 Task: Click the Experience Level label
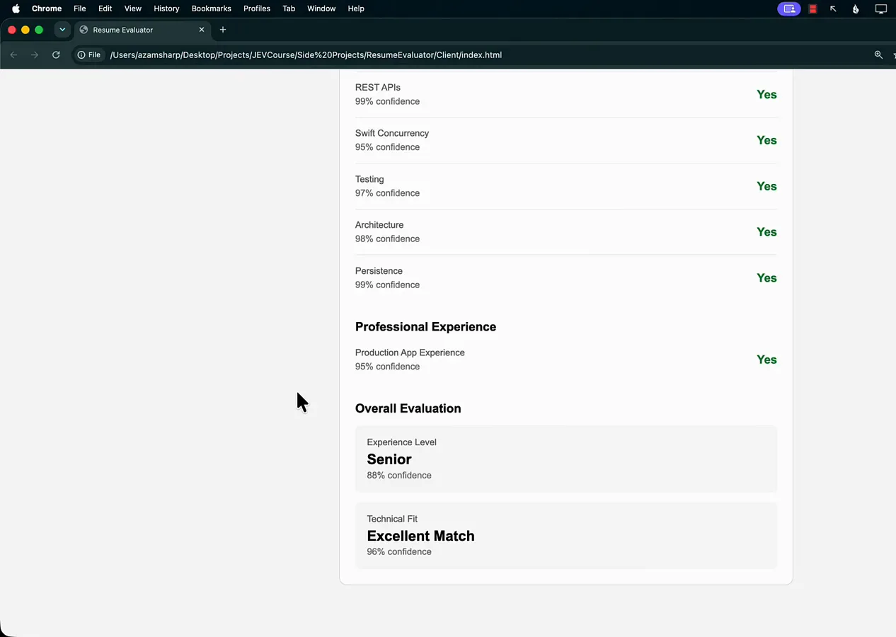pyautogui.click(x=401, y=442)
